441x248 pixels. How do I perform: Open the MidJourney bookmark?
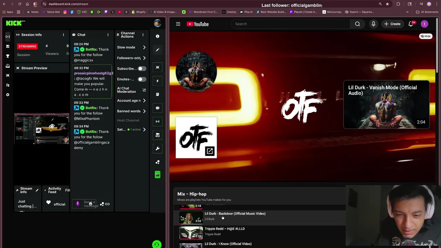332,12
